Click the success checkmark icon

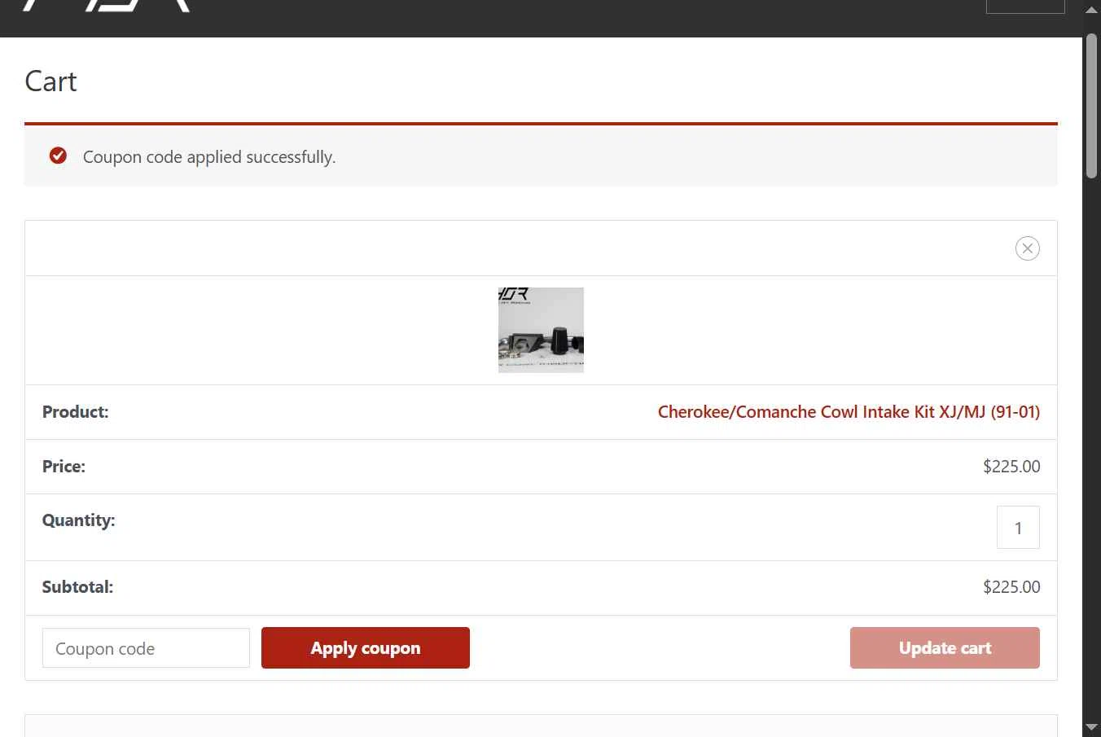click(58, 156)
